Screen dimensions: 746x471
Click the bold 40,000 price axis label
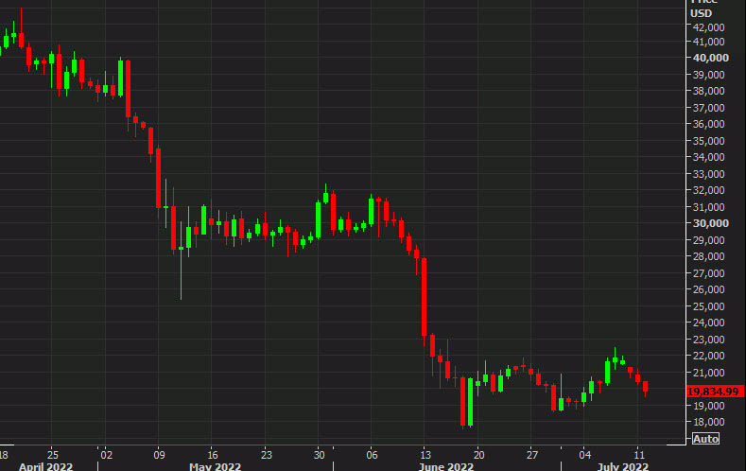pyautogui.click(x=709, y=58)
